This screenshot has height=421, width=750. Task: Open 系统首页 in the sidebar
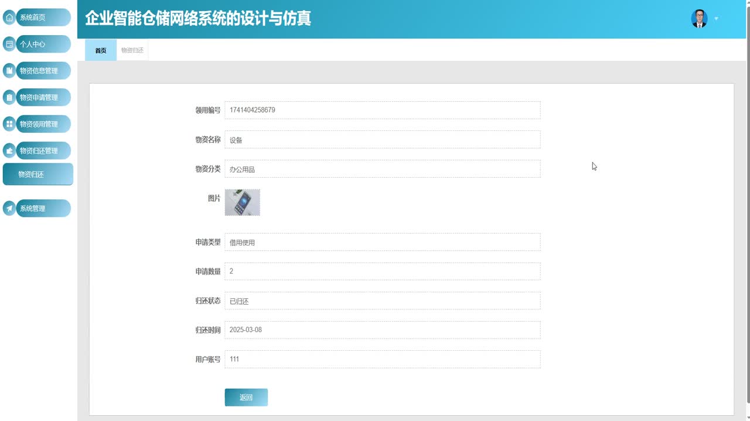[x=43, y=18]
